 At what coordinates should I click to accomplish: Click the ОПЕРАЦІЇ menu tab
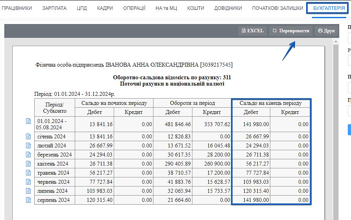click(134, 8)
